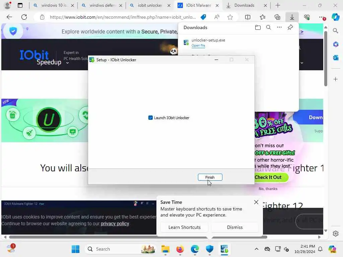Click the address bar URL
The width and height of the screenshot is (343, 257).
pos(123,17)
